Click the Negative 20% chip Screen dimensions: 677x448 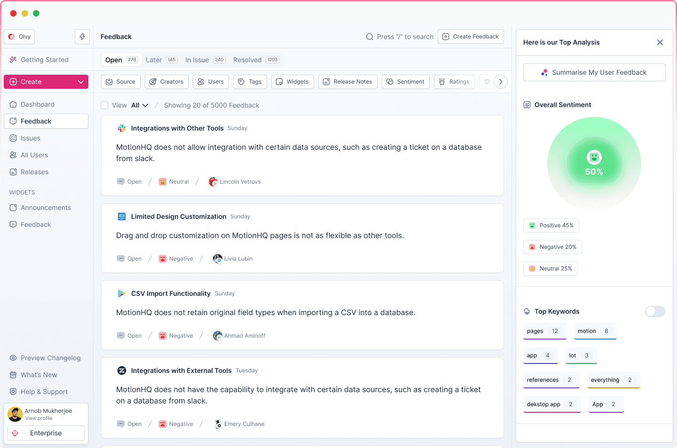click(552, 247)
